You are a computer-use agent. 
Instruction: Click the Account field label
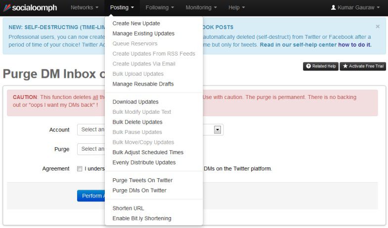coord(59,130)
